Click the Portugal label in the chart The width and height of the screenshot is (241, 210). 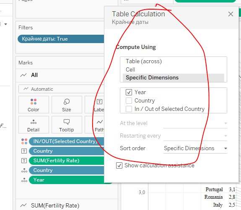point(214,190)
